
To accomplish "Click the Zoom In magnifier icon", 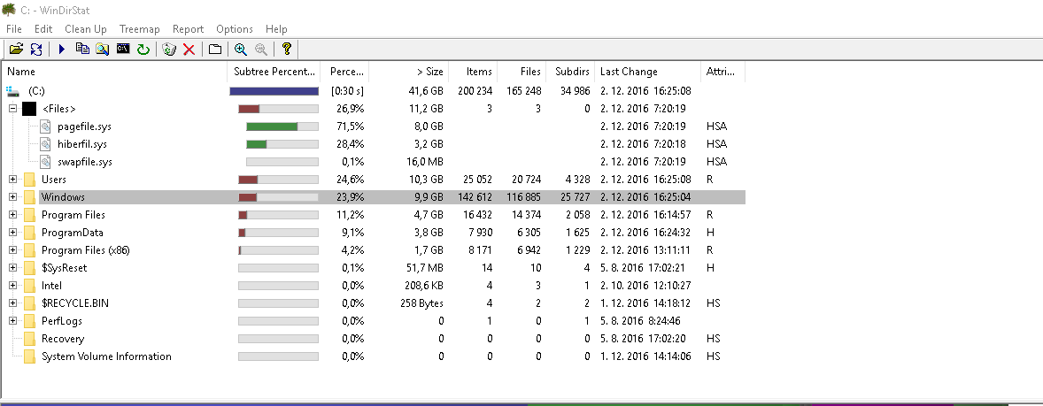I will click(241, 50).
